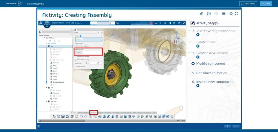Click the toolbar help question mark icon
278x132 pixels.
[91, 117]
